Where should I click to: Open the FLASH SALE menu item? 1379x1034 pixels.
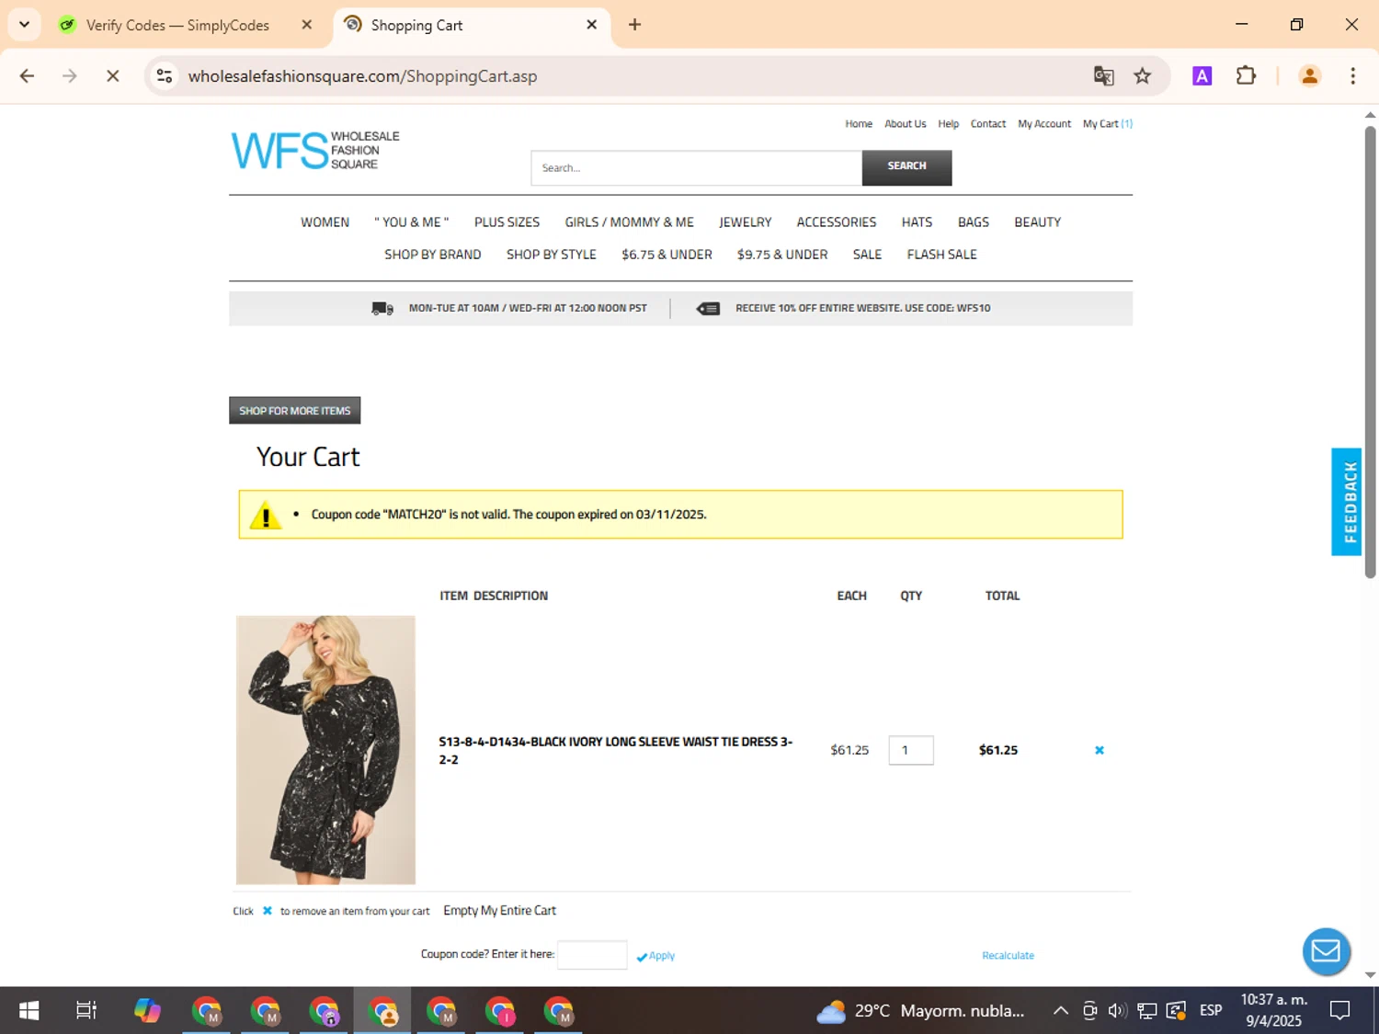click(941, 255)
